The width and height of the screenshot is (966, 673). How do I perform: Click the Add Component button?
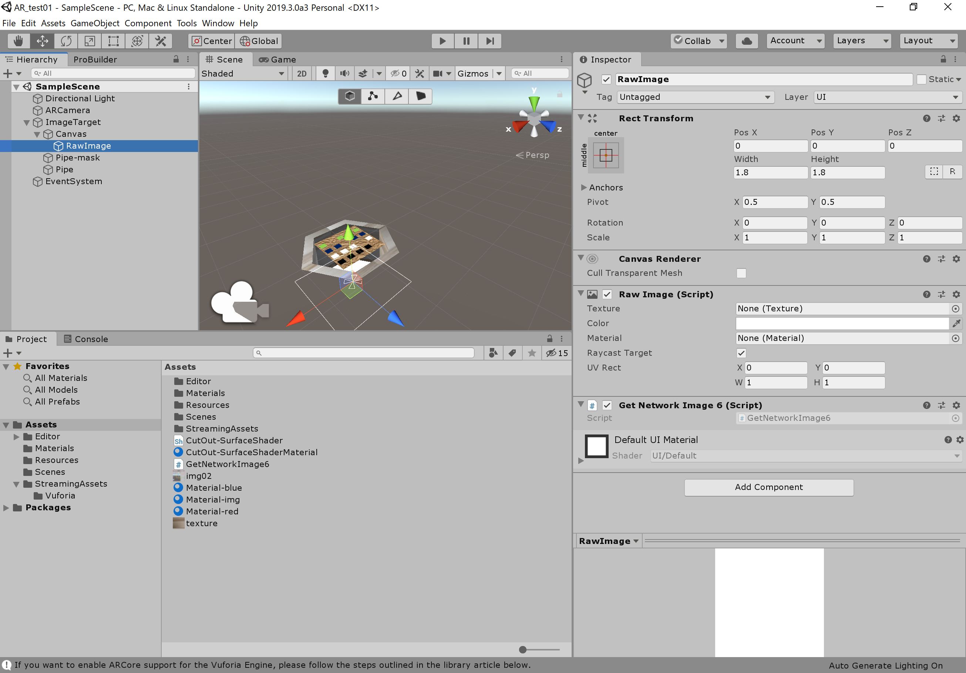pyautogui.click(x=768, y=487)
